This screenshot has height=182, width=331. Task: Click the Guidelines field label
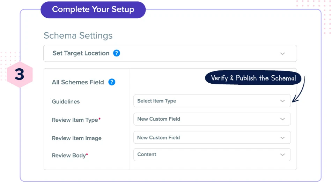pos(66,102)
